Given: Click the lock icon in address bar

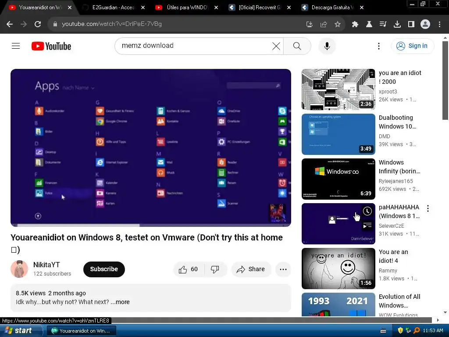Looking at the screenshot, I should [55, 24].
